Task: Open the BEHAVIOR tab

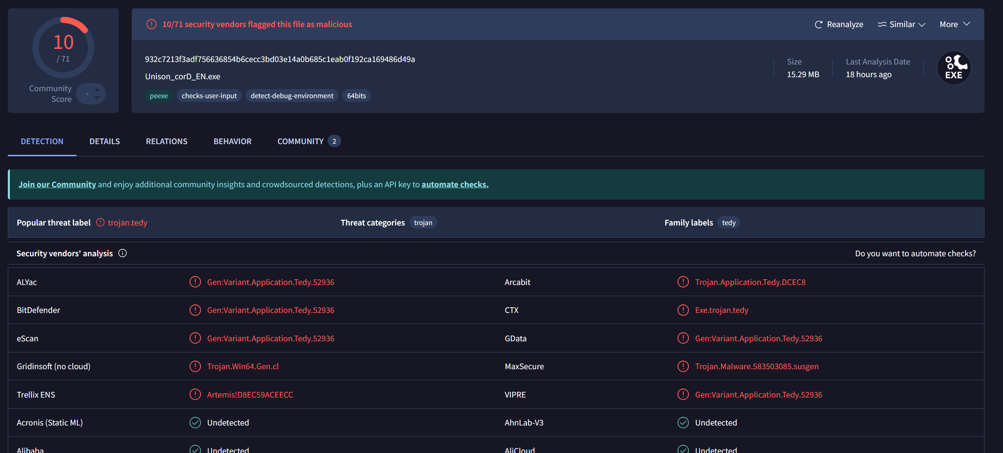Action: tap(232, 141)
